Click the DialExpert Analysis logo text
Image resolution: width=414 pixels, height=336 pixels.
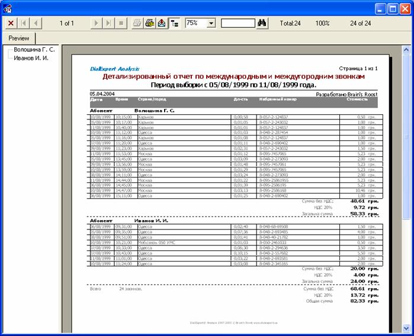114,69
